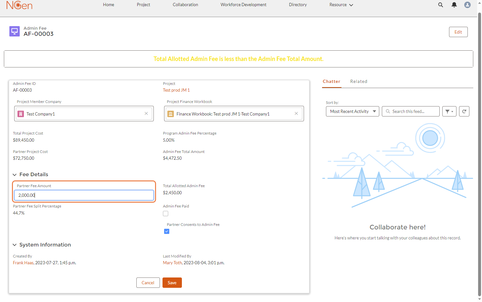This screenshot has width=482, height=302.
Task: Click the Admin Fee record icon
Action: click(x=15, y=31)
